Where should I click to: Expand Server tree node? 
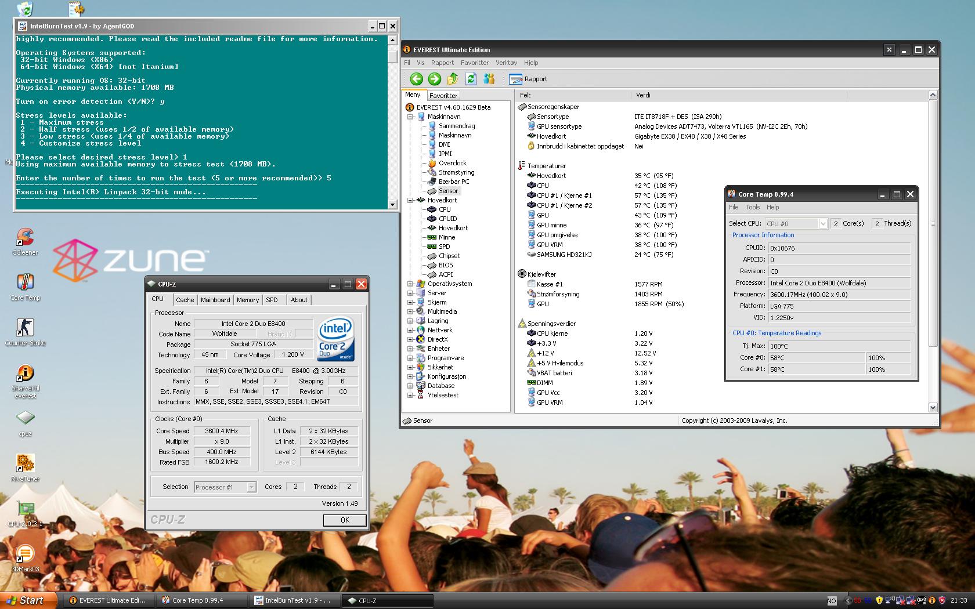tap(410, 293)
